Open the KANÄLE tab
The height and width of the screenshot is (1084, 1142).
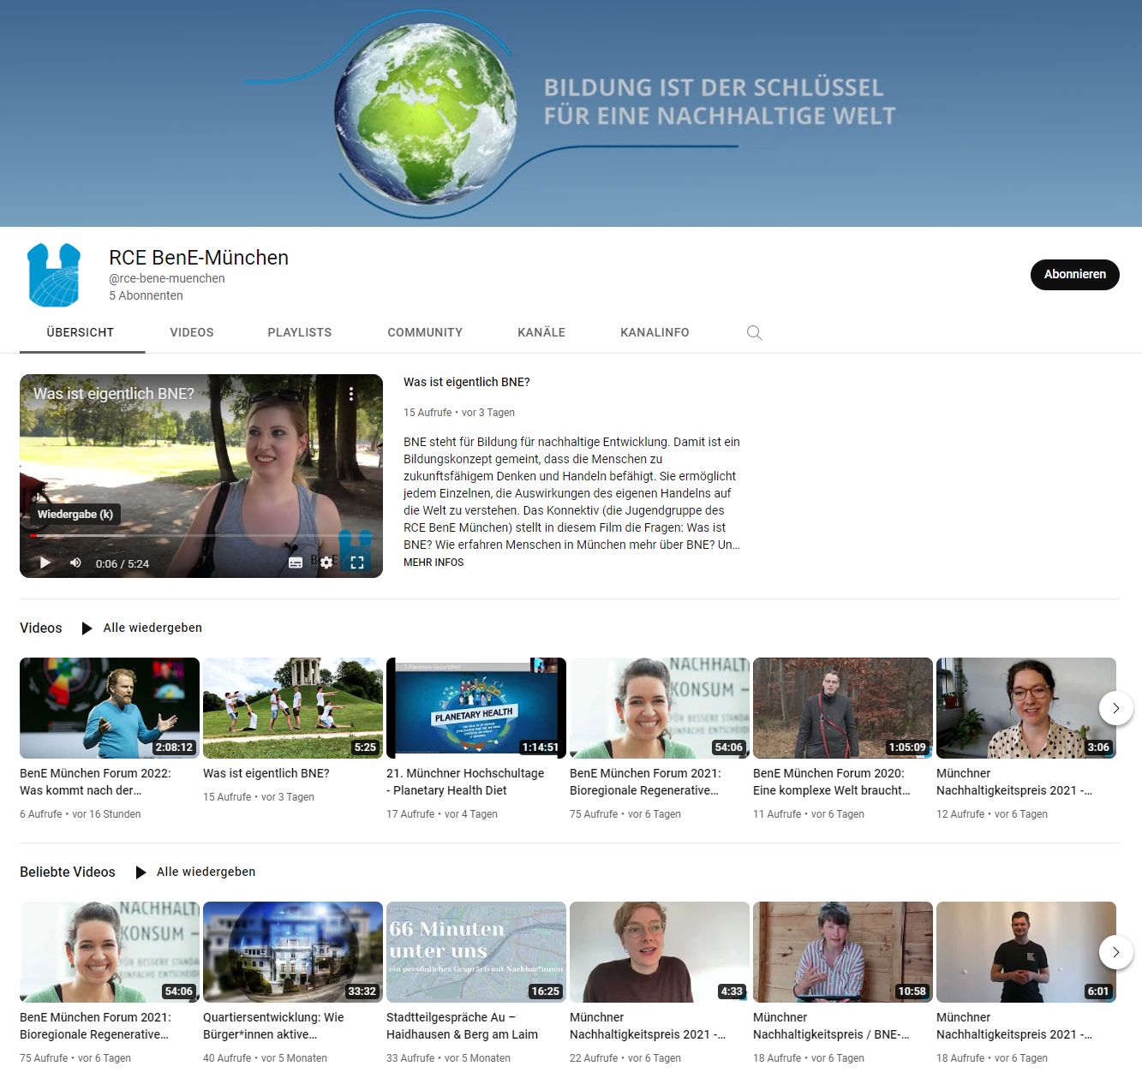(541, 332)
